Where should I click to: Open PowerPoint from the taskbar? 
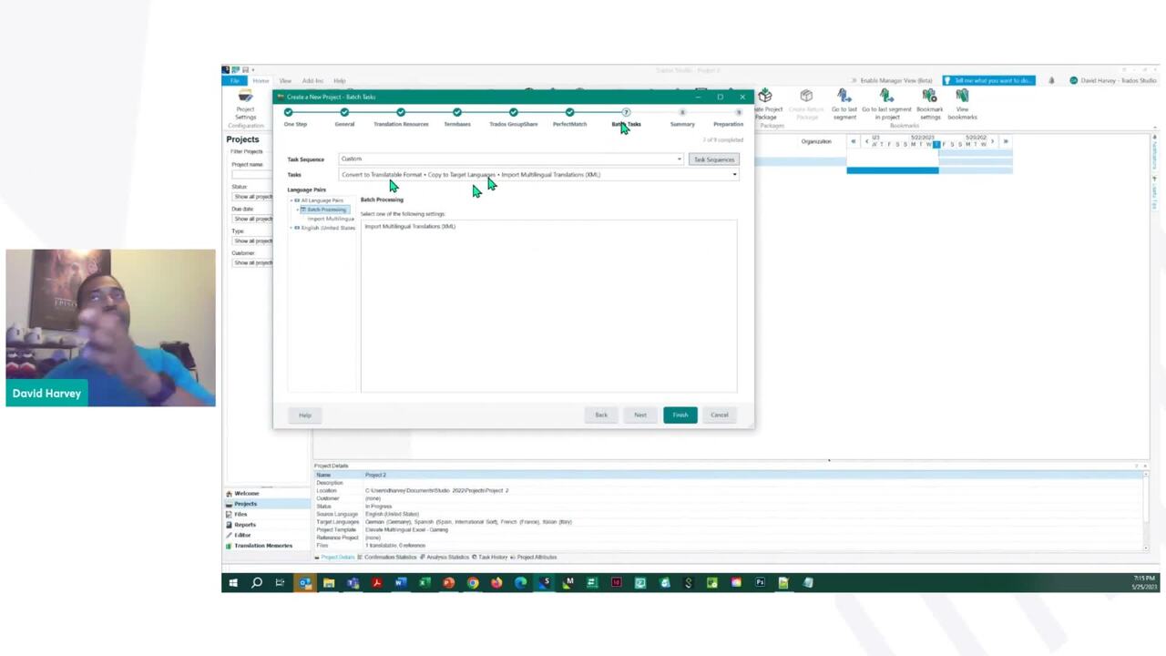click(448, 582)
